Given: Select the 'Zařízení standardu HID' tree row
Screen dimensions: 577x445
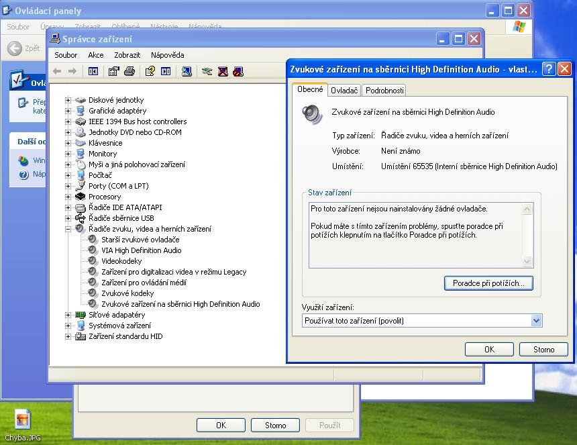Looking at the screenshot, I should [x=125, y=336].
